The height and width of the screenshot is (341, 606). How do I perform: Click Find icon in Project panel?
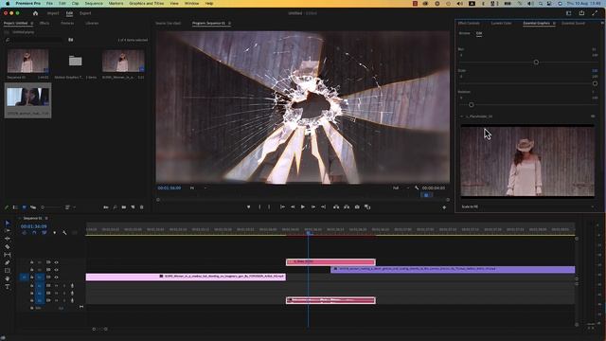click(115, 207)
